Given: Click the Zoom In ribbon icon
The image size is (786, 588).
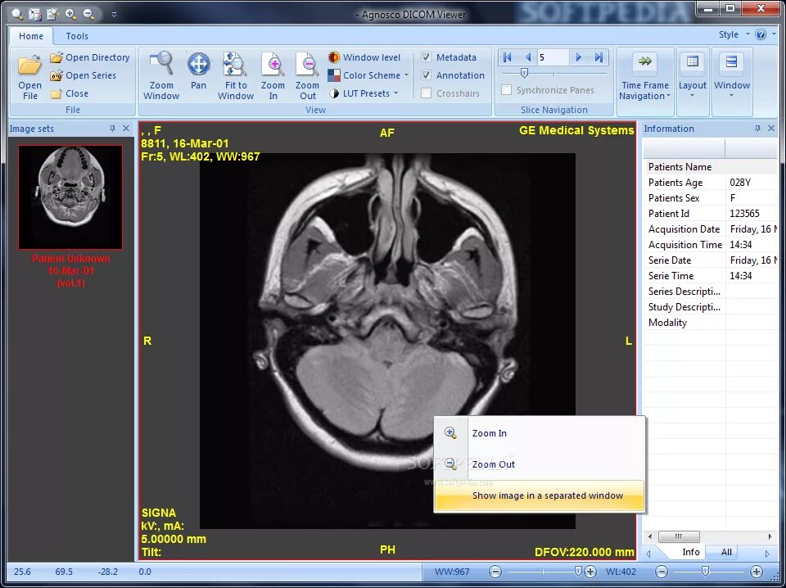Looking at the screenshot, I should [x=273, y=64].
